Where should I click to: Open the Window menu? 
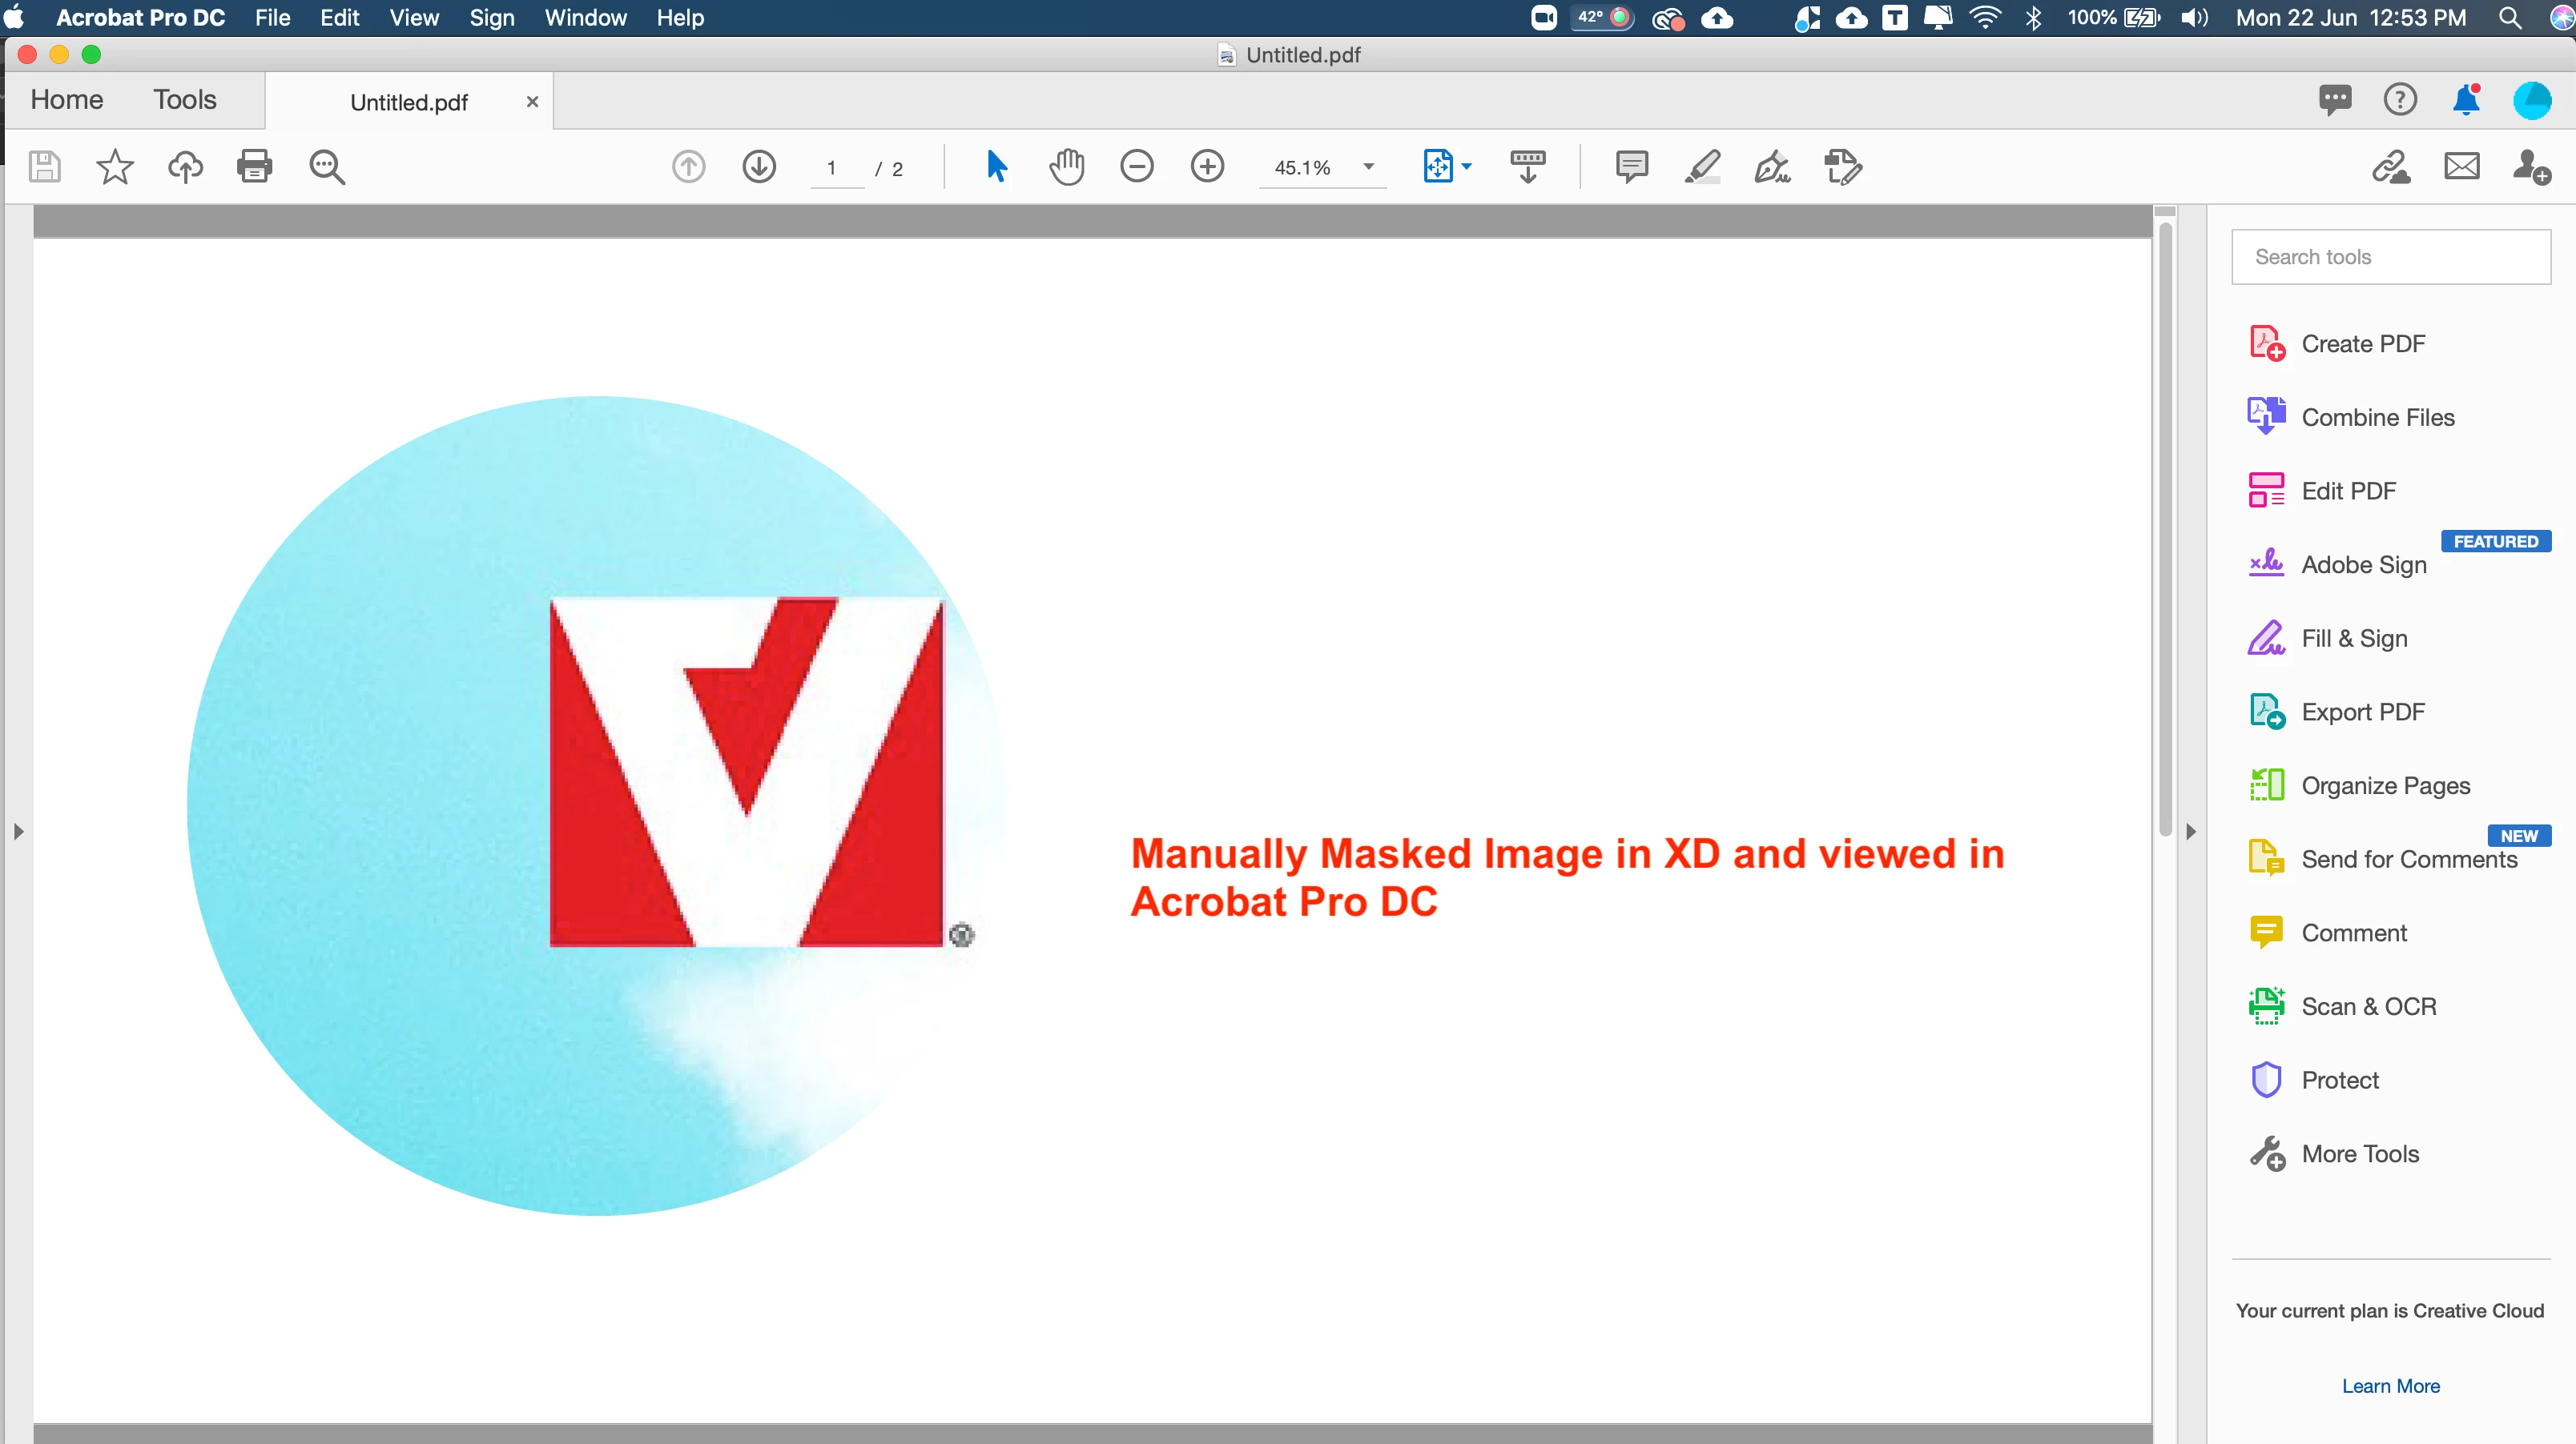tap(585, 18)
